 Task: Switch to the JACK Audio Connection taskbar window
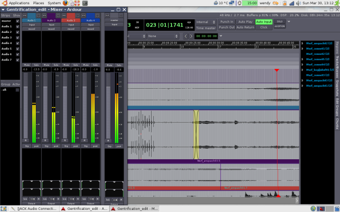[x=36, y=208]
